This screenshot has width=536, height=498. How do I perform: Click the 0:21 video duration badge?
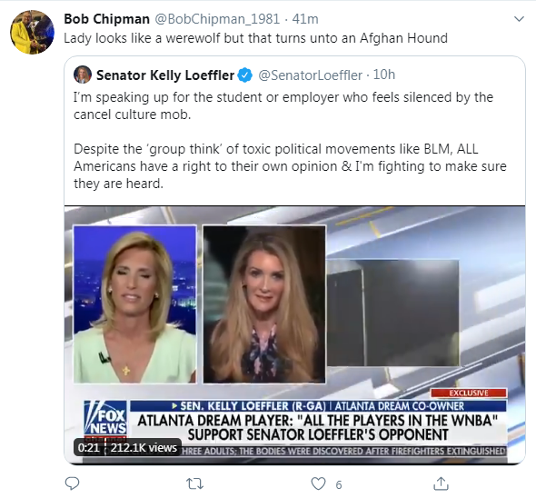tap(88, 447)
